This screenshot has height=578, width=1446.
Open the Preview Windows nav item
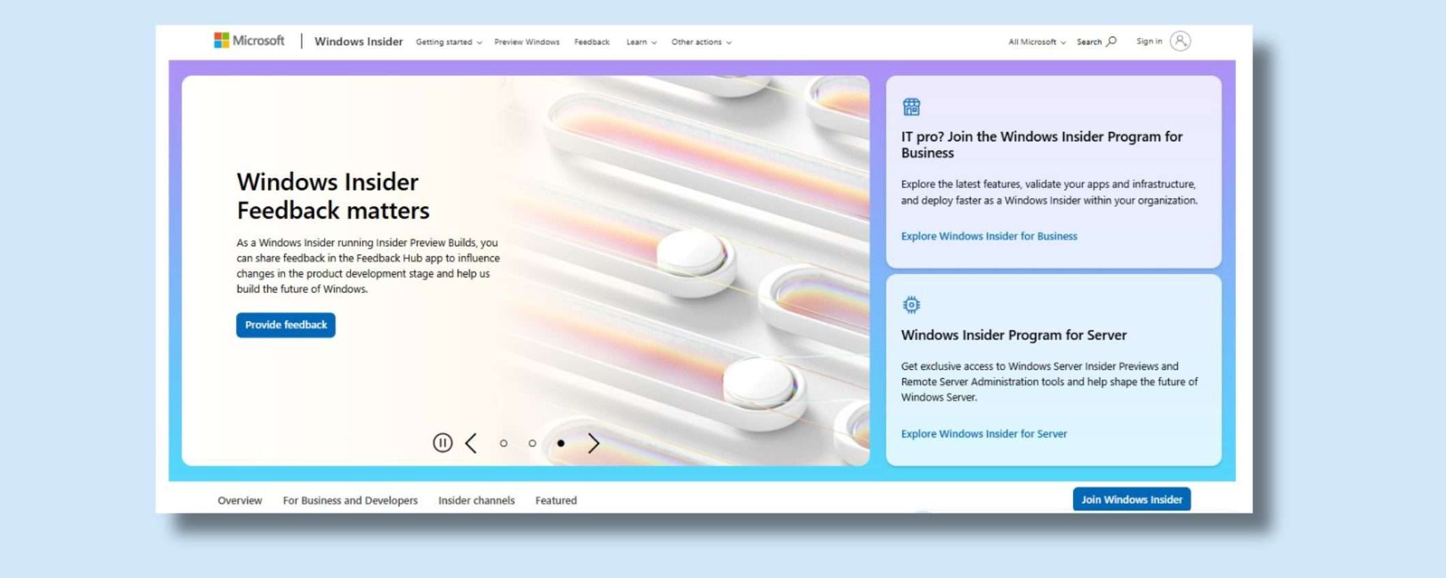pos(527,42)
